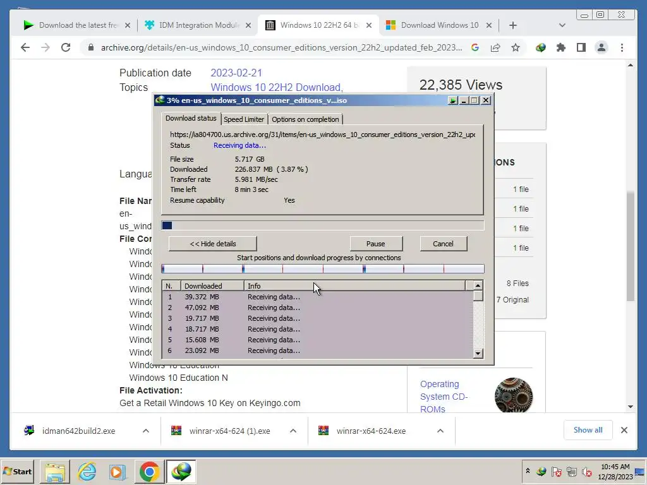Select connection 4 row with 18.717 MB
This screenshot has height=485, width=647.
[318, 329]
